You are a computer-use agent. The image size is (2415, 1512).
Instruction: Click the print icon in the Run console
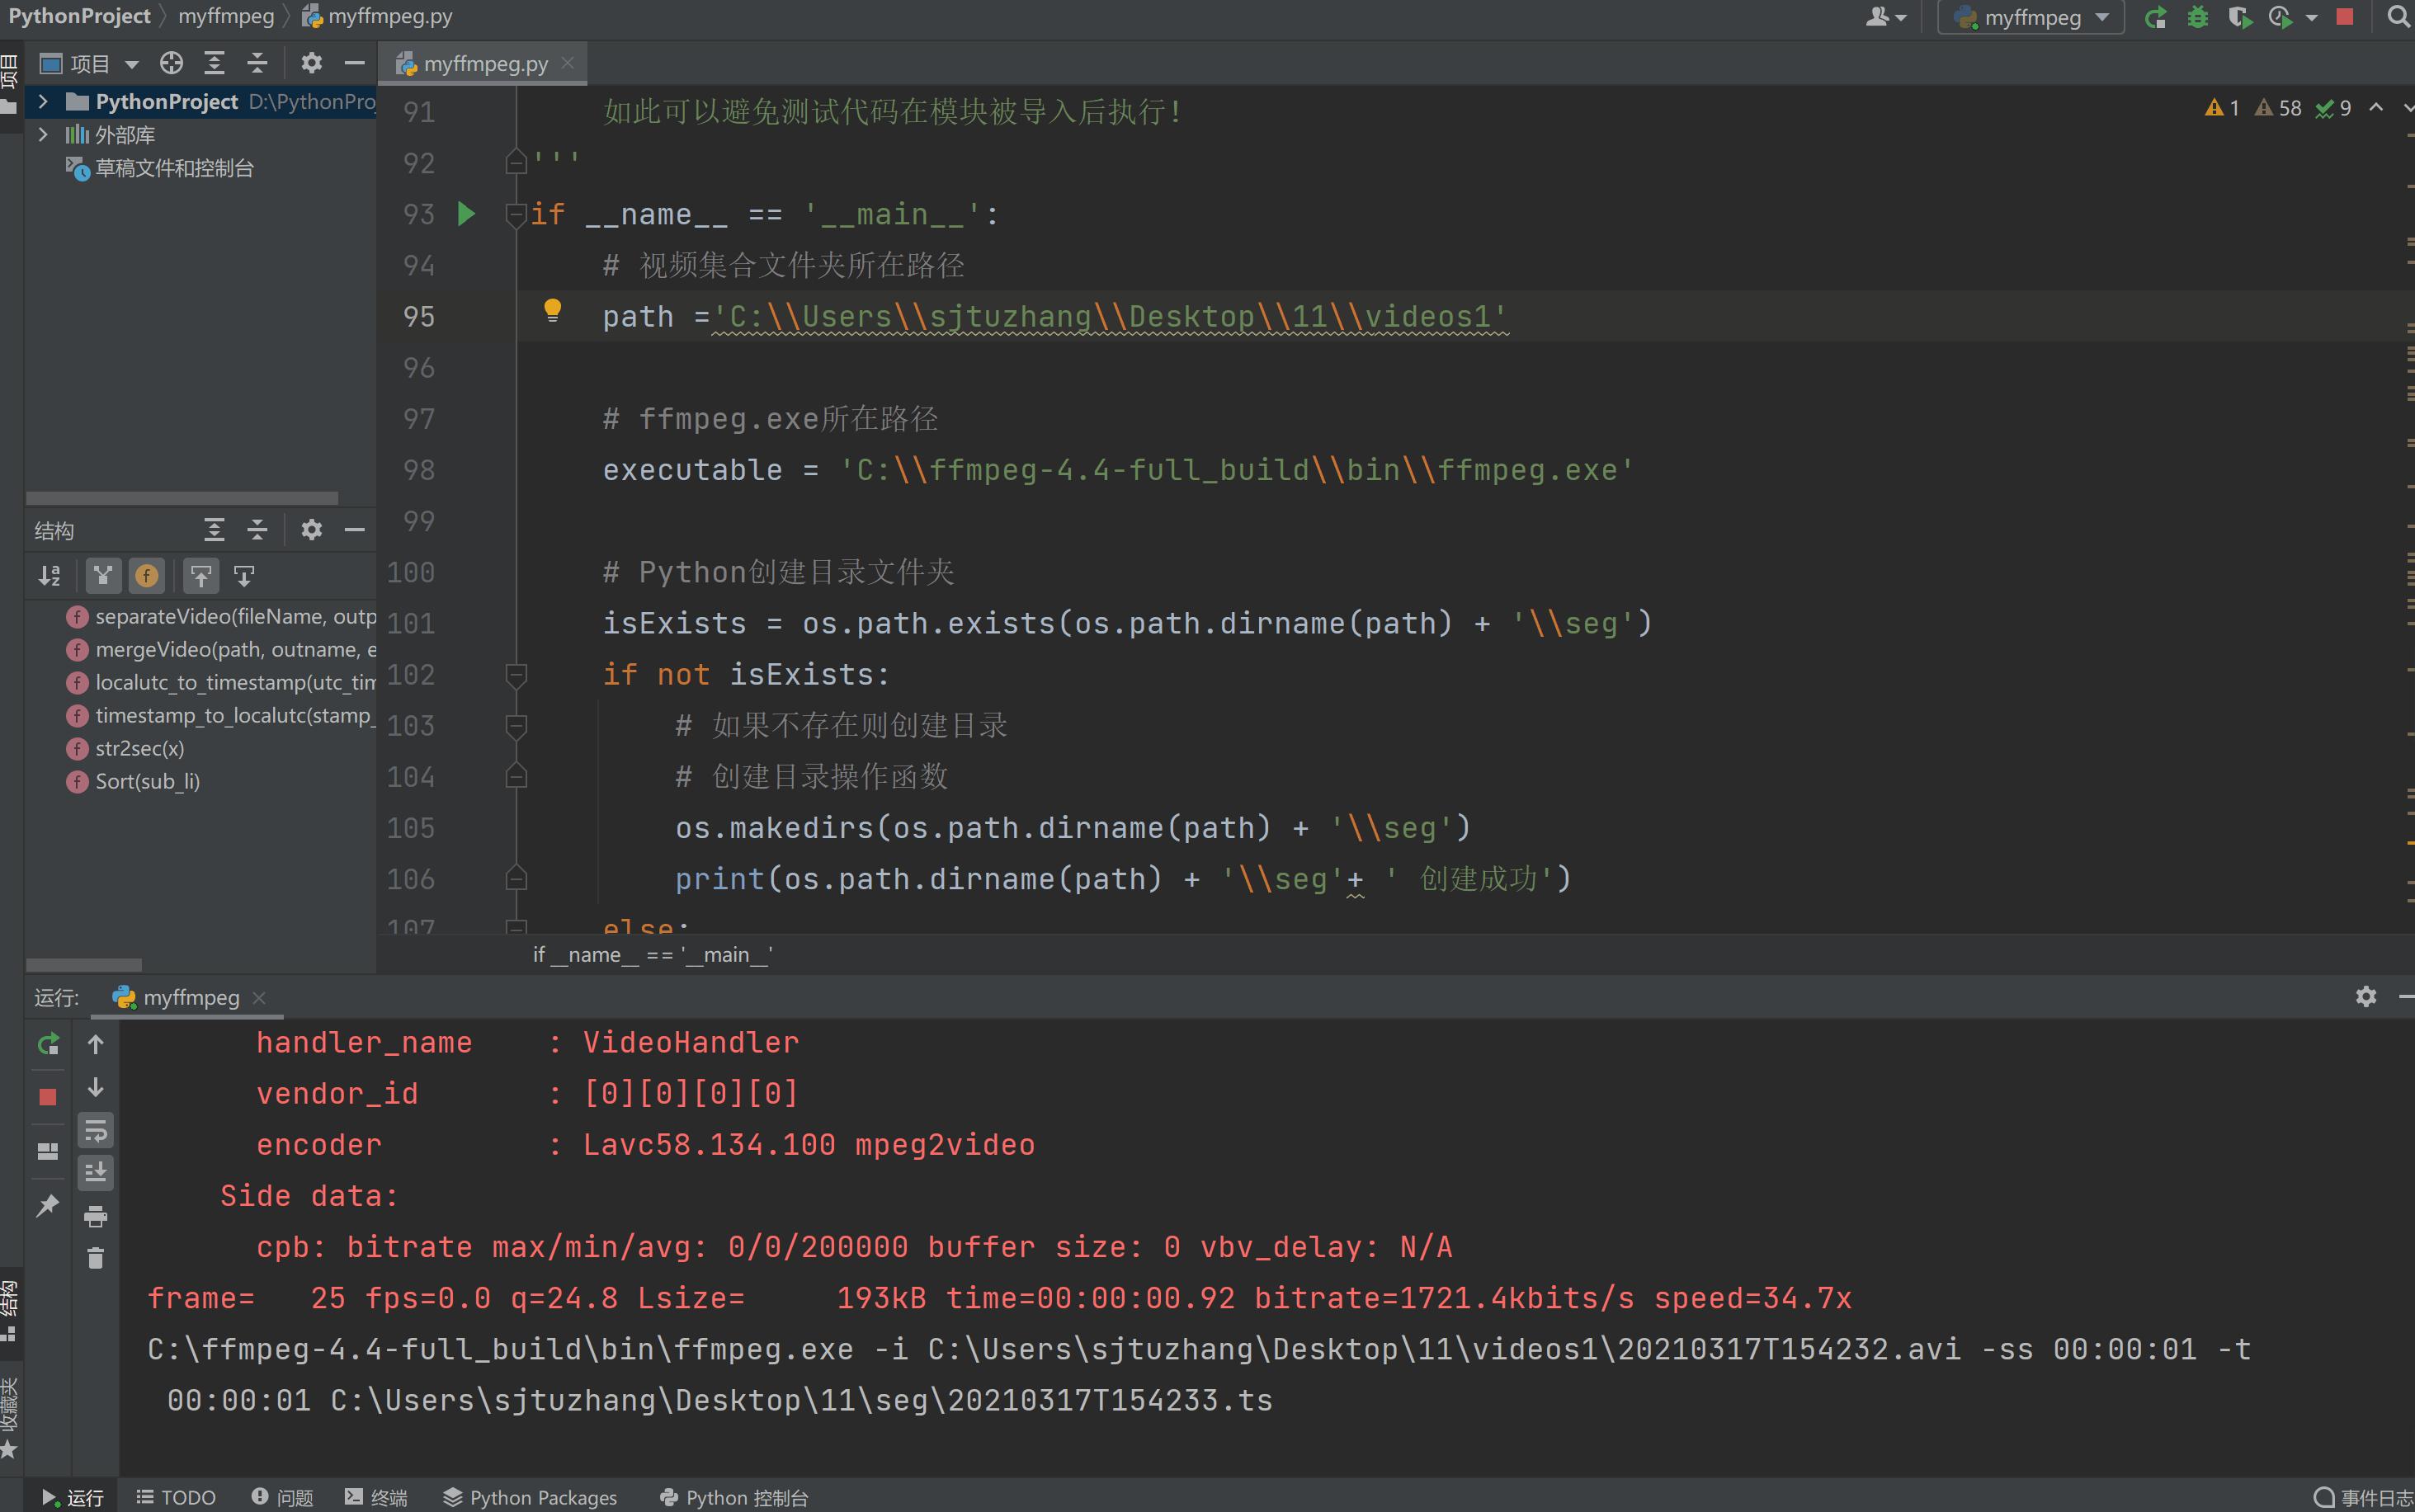[96, 1216]
